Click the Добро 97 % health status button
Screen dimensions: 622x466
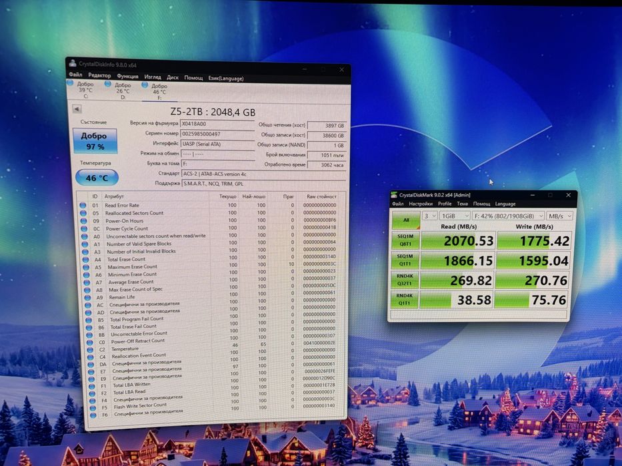click(95, 140)
